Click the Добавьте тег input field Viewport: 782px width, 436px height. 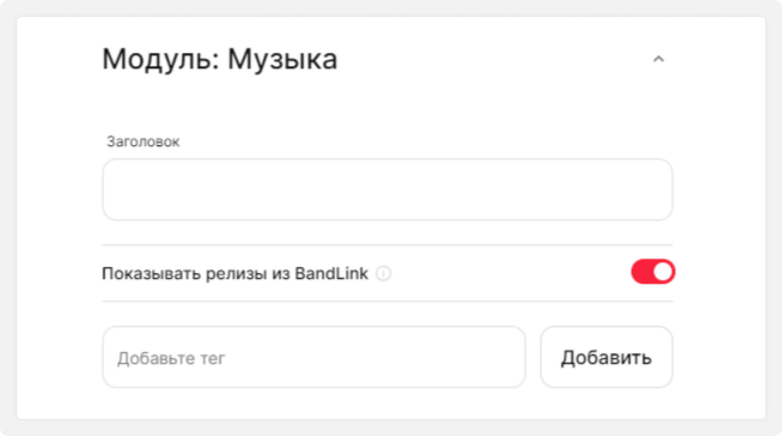coord(314,357)
